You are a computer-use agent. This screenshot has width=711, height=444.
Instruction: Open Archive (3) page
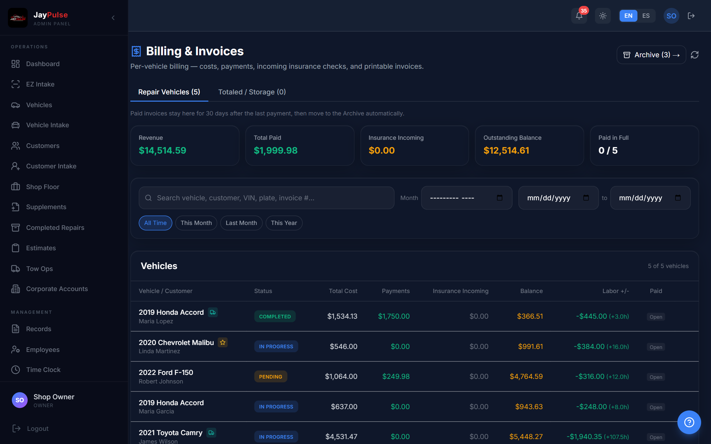coord(651,55)
